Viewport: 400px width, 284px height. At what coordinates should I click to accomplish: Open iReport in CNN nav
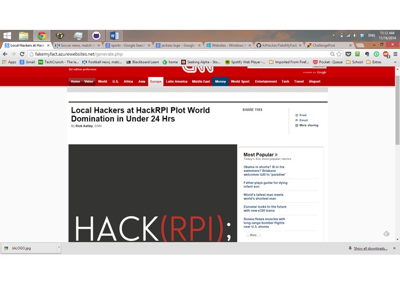click(x=315, y=82)
